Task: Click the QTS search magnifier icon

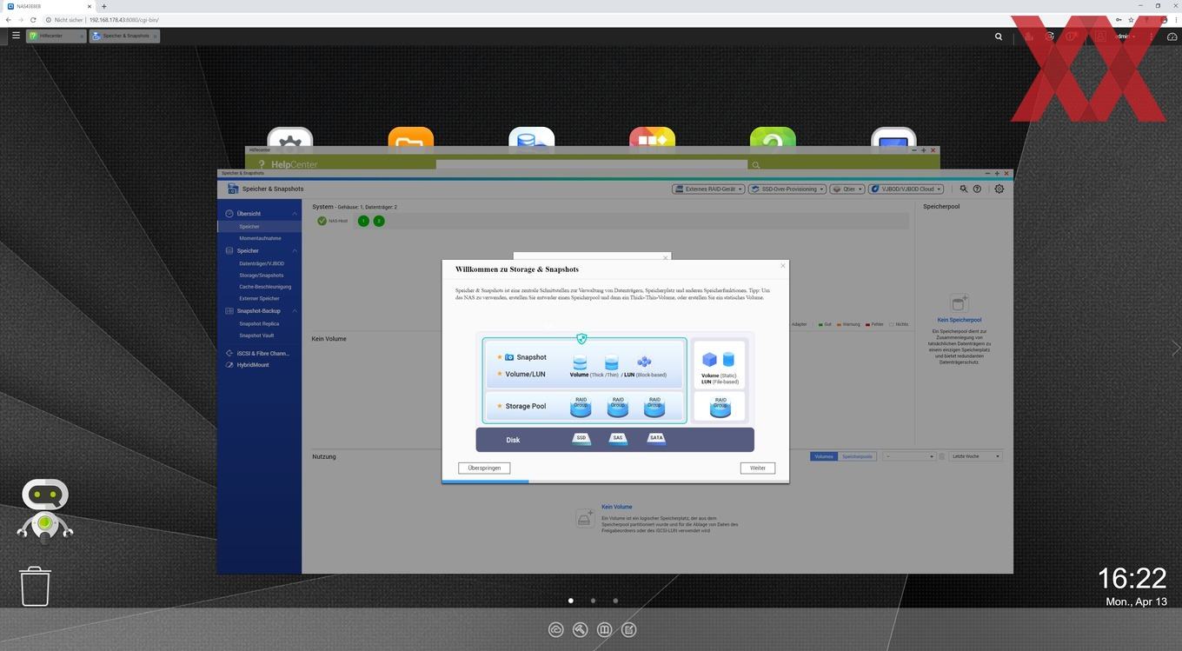Action: [999, 37]
